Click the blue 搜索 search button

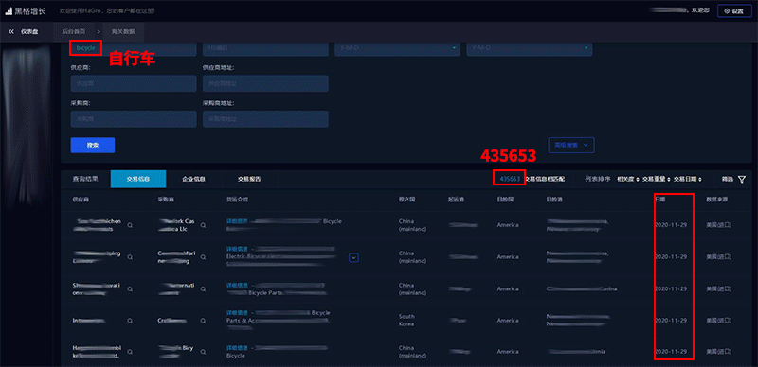[93, 146]
